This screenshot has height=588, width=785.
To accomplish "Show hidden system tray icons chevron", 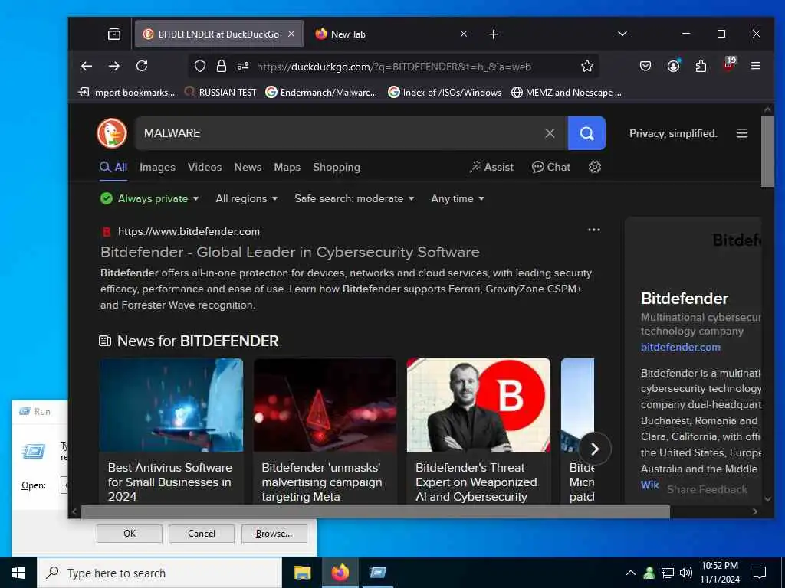I will (x=631, y=573).
